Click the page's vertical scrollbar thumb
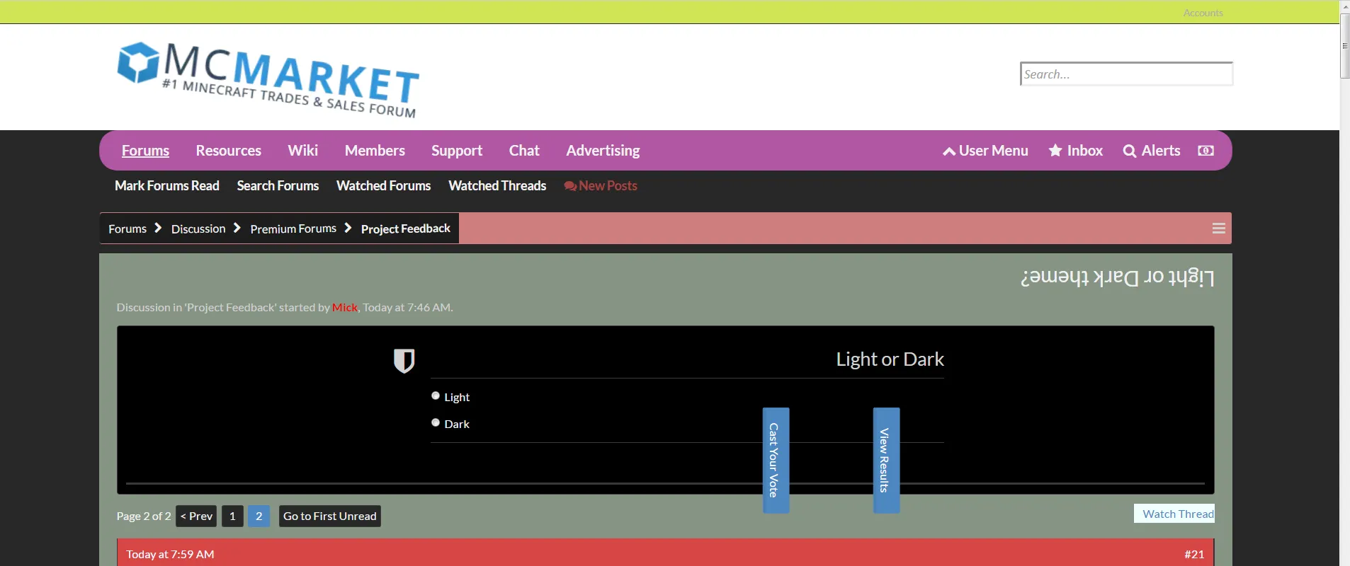 click(x=1344, y=46)
